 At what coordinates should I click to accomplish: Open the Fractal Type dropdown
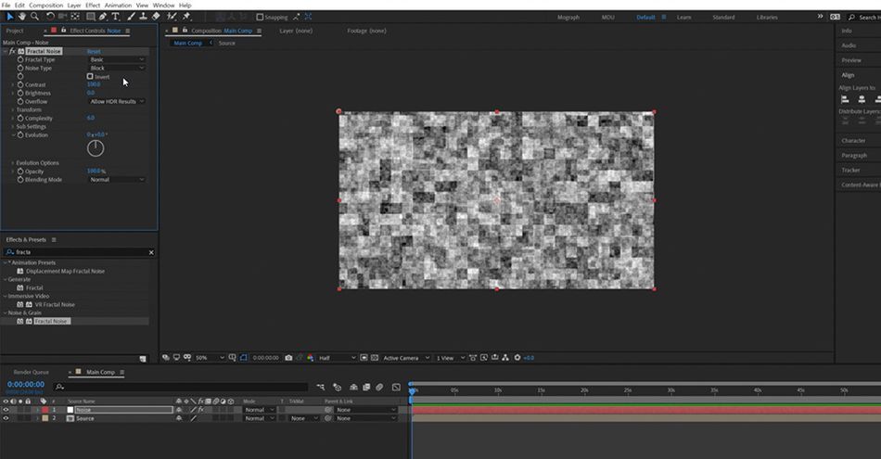(117, 59)
